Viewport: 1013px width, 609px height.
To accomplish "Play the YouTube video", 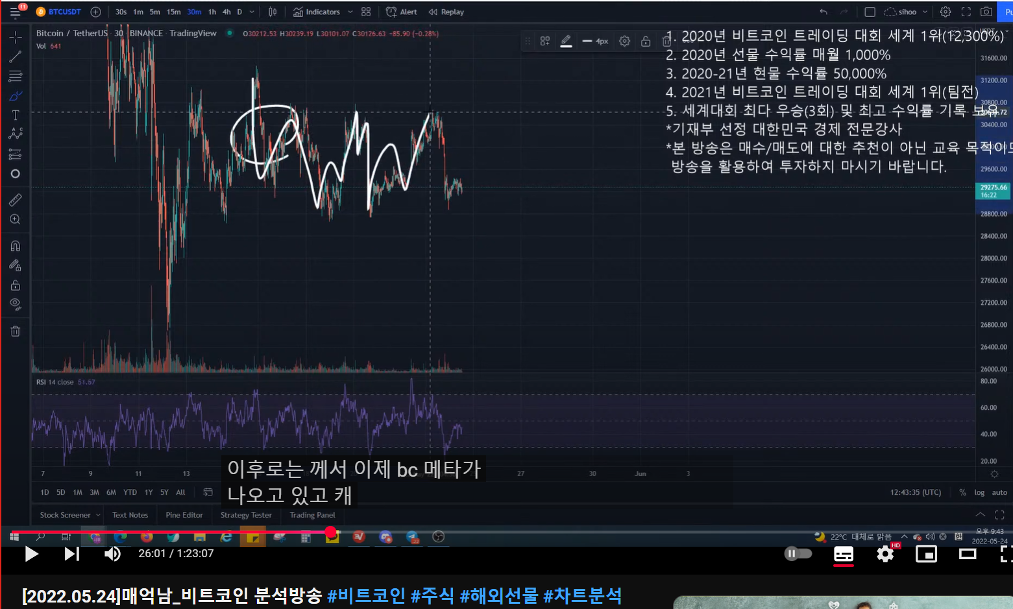I will pyautogui.click(x=31, y=554).
